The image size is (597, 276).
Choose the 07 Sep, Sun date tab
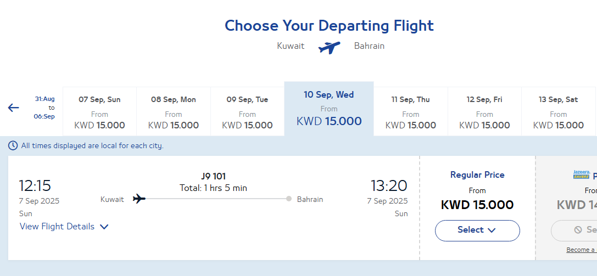99,111
